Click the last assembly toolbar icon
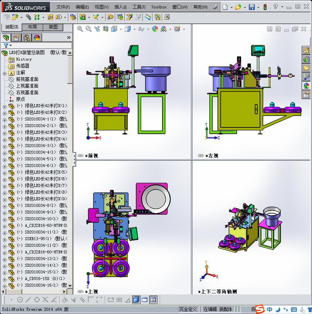 pos(167,17)
